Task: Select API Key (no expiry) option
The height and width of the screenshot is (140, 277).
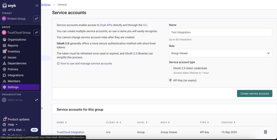Action: pyautogui.click(x=170, y=80)
